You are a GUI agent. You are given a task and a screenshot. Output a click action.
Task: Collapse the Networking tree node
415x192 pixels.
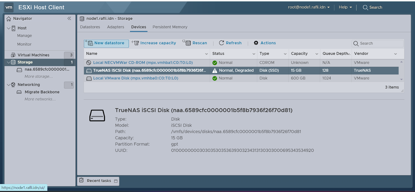(9, 85)
